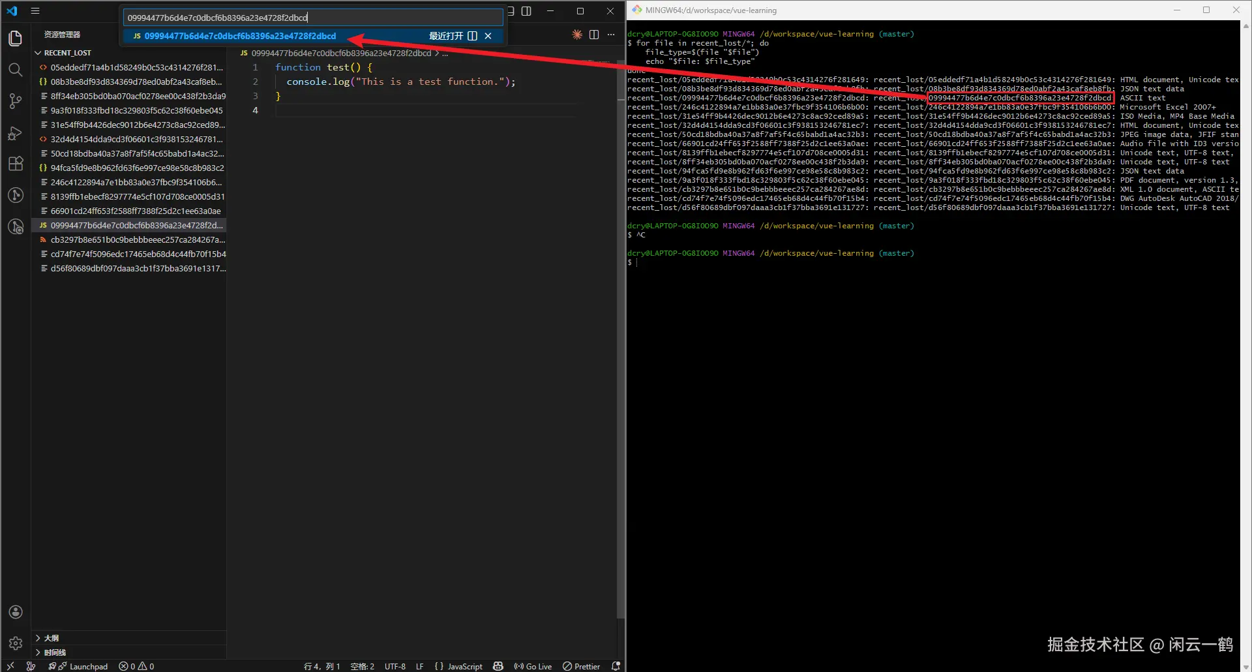Click the editor vertical scrollbar
The image size is (1252, 672).
click(620, 339)
